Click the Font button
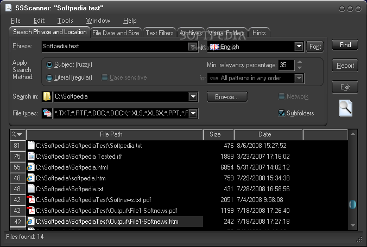 click(315, 47)
